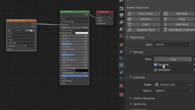195x110 pixels.
Task: Remove Rigid Body physics with X button
Action: [165, 24]
